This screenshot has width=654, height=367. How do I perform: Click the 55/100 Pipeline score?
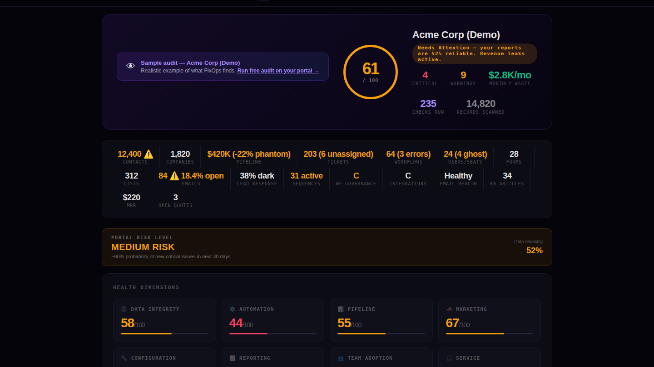349,323
